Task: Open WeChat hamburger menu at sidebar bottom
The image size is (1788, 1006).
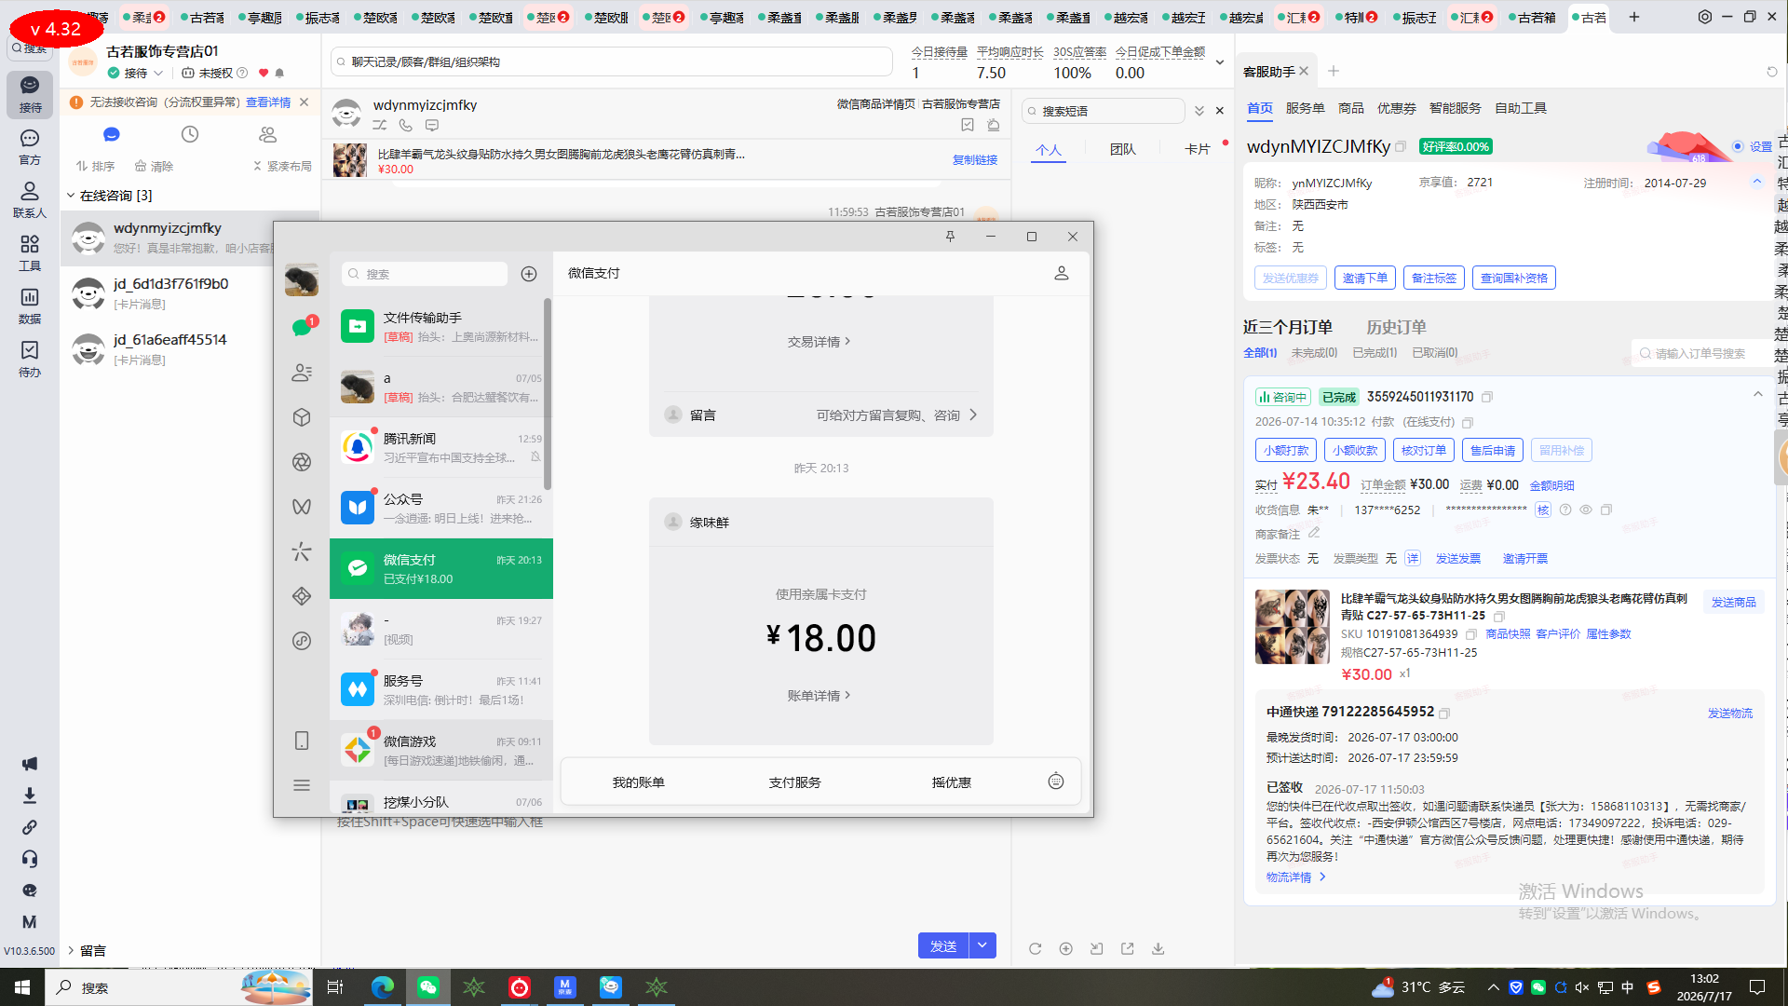Action: [x=302, y=785]
